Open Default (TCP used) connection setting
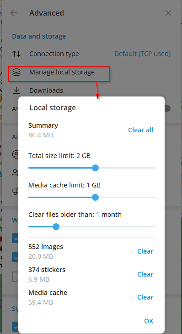 [x=143, y=54]
